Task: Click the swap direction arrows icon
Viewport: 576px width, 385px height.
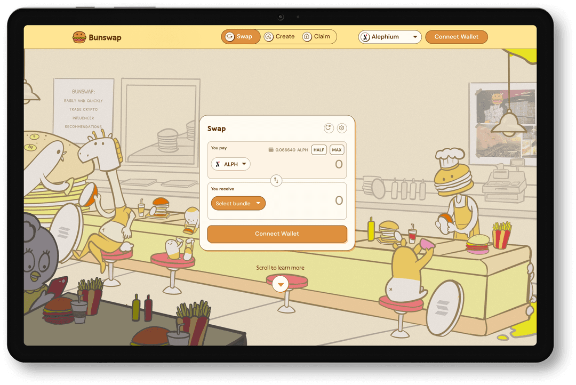Action: pos(276,180)
